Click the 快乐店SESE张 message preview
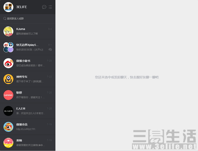Viewport: 198px width, 151px height. [x=30, y=50]
